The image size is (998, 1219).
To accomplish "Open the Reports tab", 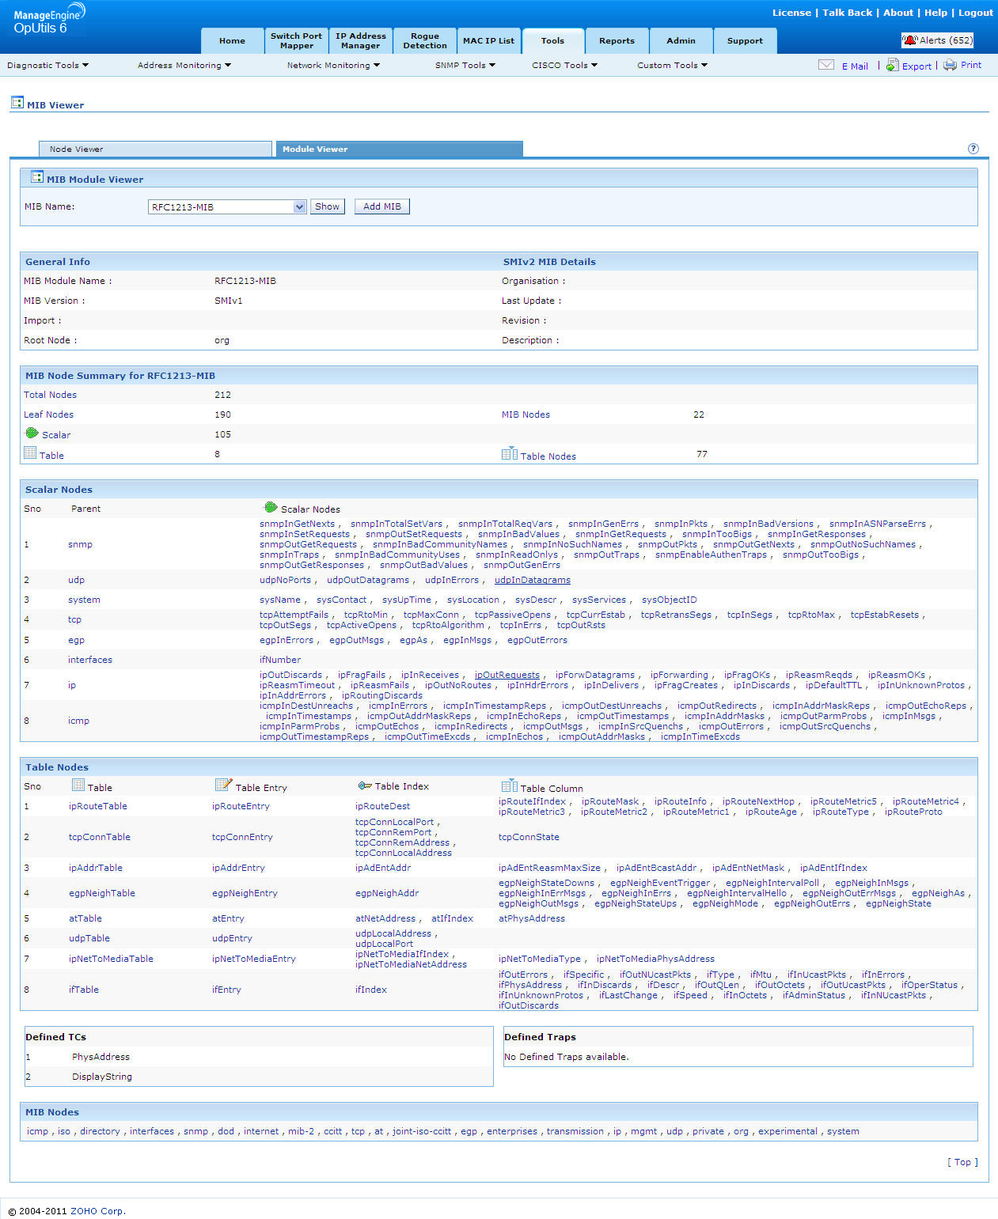I will point(617,41).
